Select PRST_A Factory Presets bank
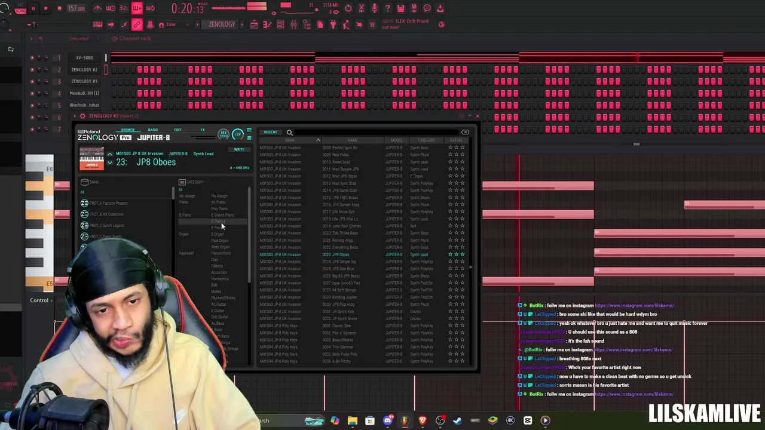 [108, 203]
